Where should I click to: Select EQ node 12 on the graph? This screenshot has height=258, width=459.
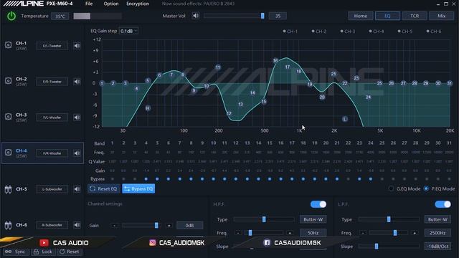coord(229,113)
